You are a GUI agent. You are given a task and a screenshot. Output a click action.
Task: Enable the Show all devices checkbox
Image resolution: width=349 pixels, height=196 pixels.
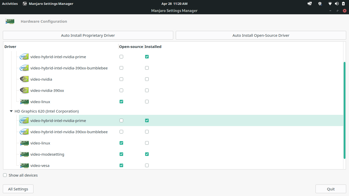pos(5,175)
